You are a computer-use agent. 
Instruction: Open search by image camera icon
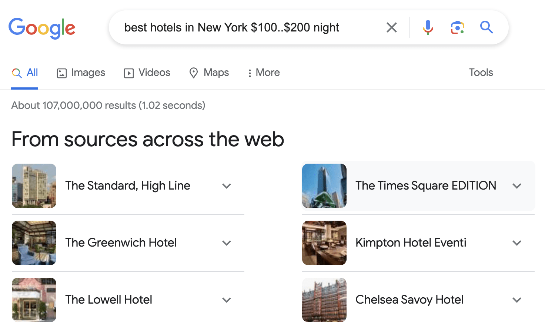click(457, 27)
